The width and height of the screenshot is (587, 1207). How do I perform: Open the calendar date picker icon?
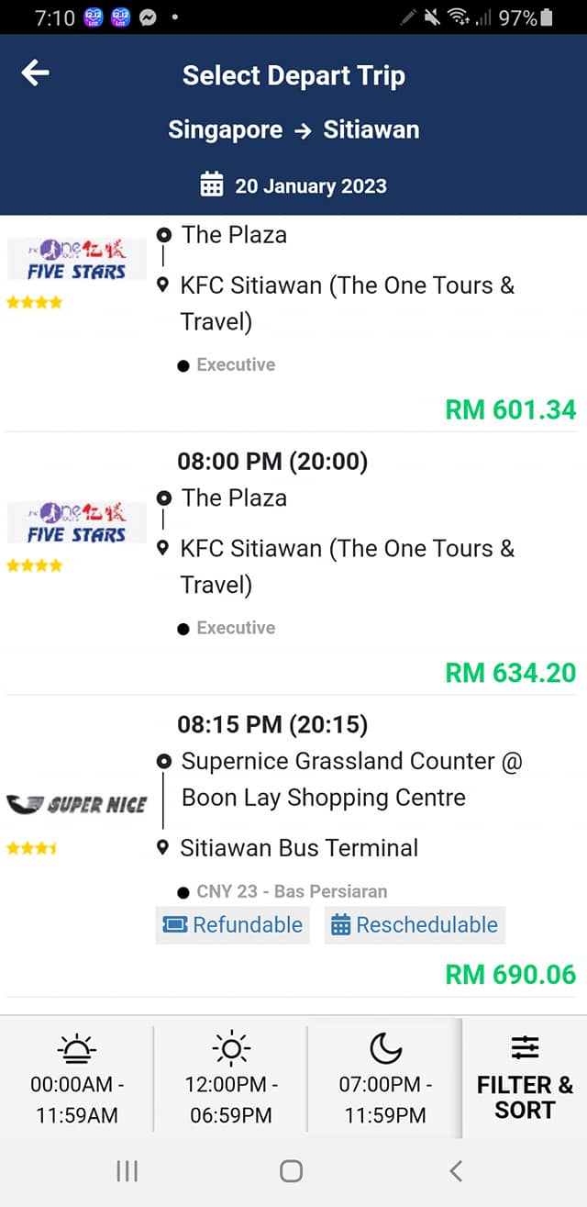point(212,185)
